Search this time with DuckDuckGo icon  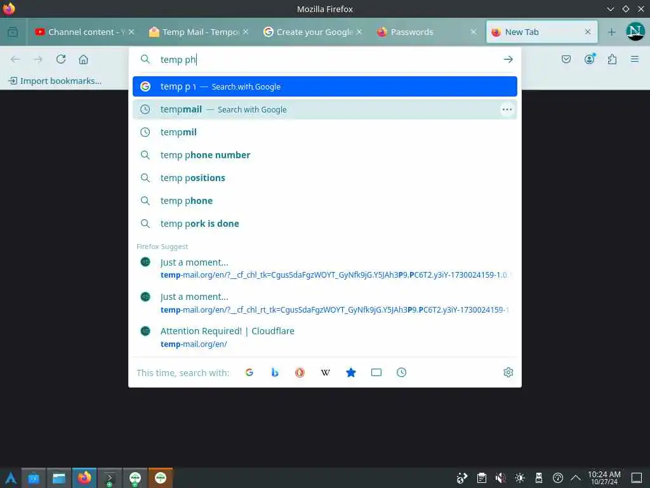click(300, 372)
